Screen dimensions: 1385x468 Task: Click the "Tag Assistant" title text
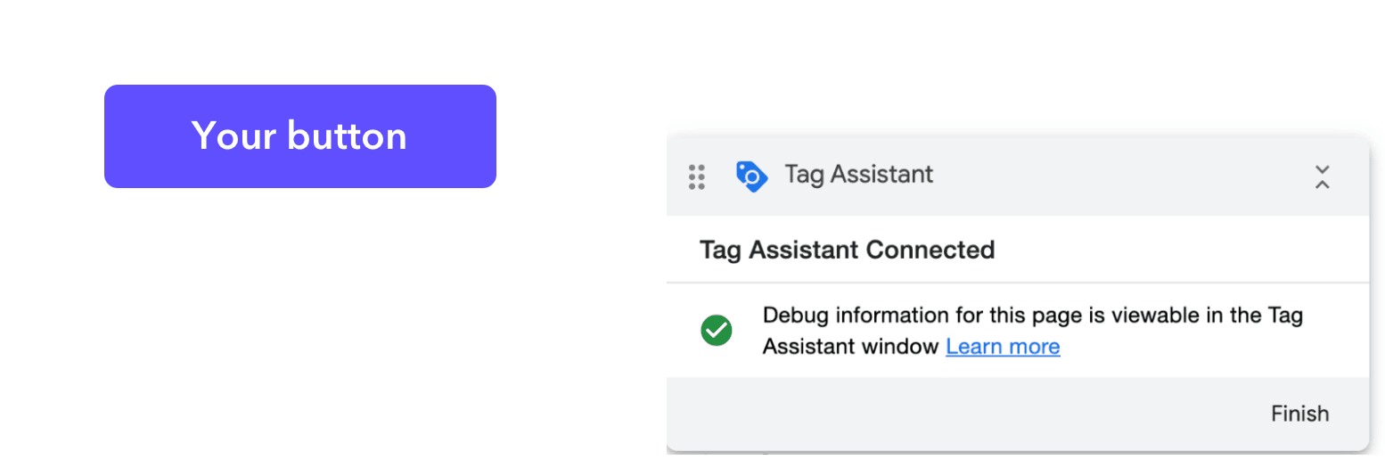click(x=858, y=174)
